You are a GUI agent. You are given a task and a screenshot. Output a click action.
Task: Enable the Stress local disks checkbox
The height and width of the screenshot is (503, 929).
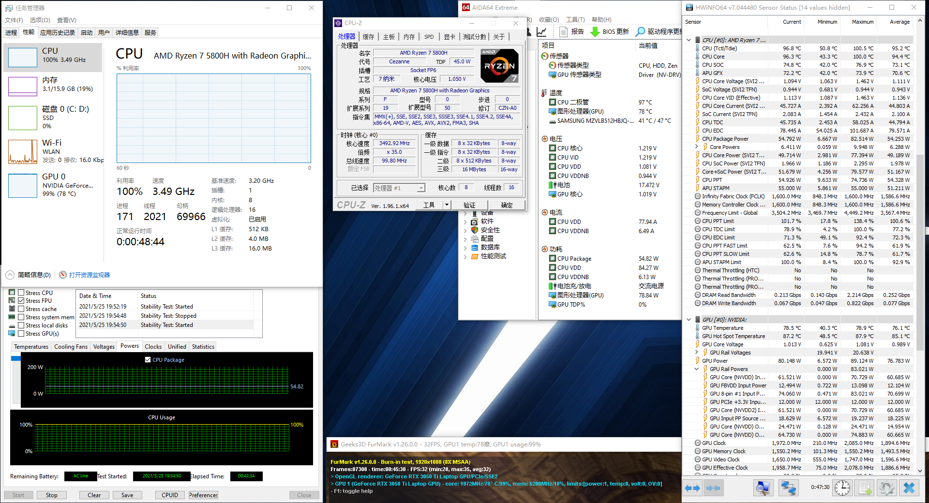[21, 325]
